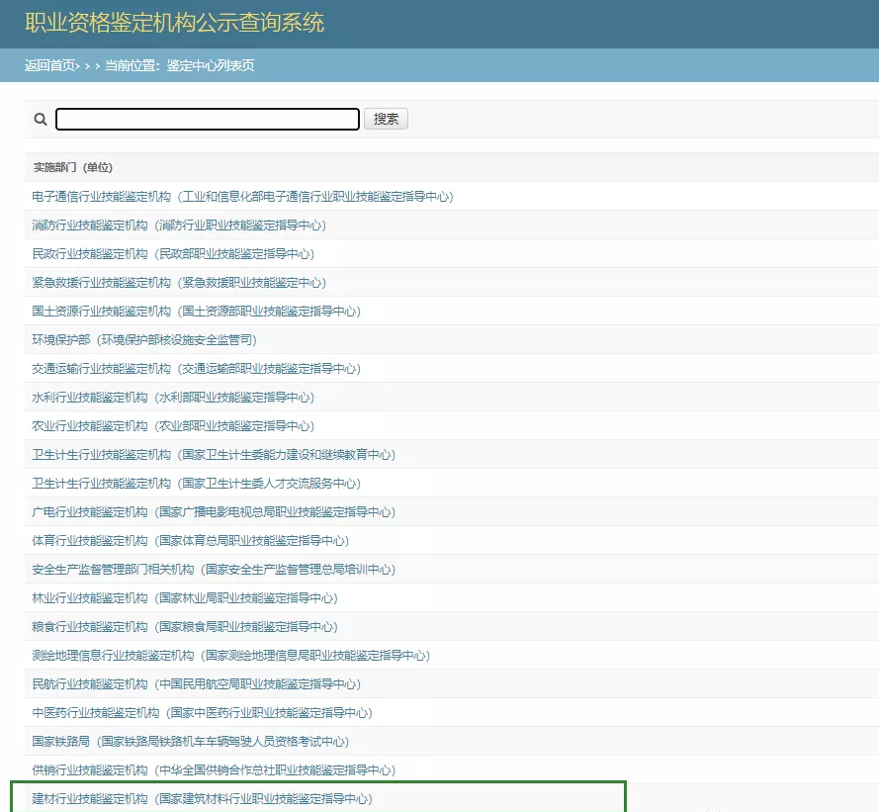Open 水利行业技能鉴定机构 link

[x=173, y=397]
